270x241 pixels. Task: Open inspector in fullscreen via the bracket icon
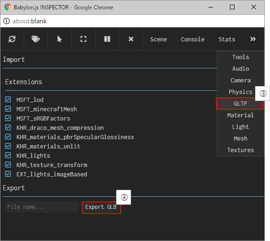pos(83,39)
